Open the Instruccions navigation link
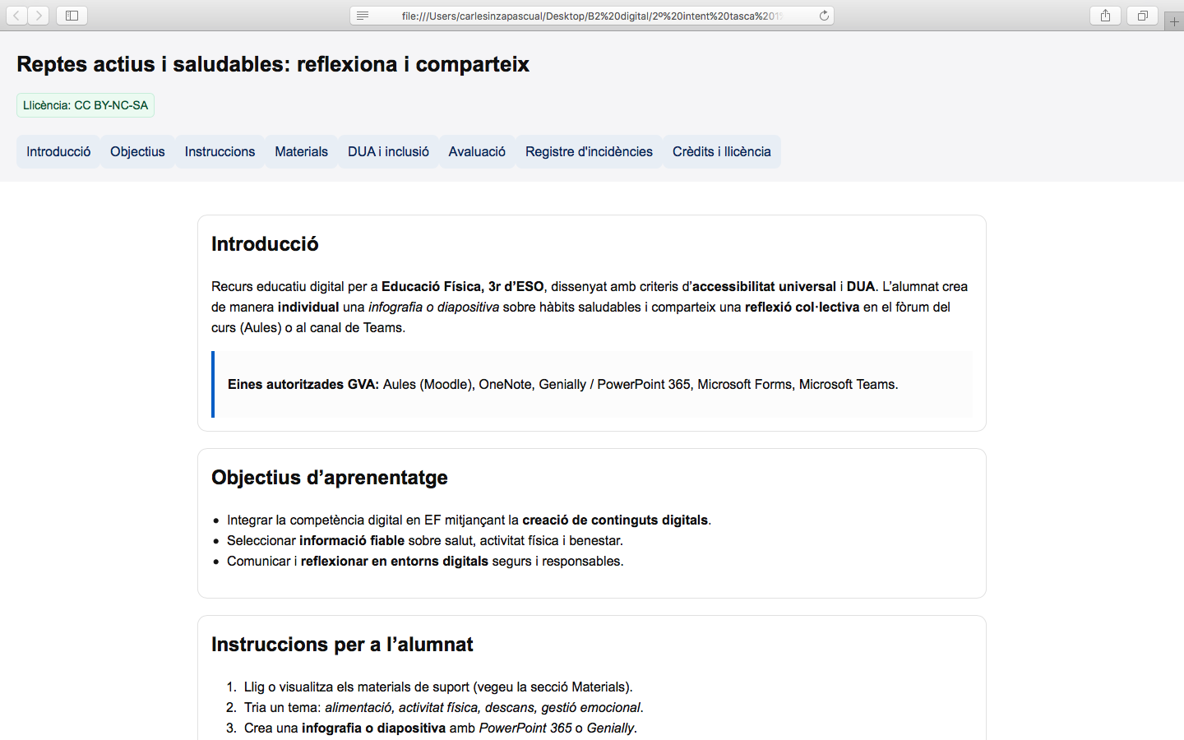This screenshot has width=1184, height=740. (220, 151)
